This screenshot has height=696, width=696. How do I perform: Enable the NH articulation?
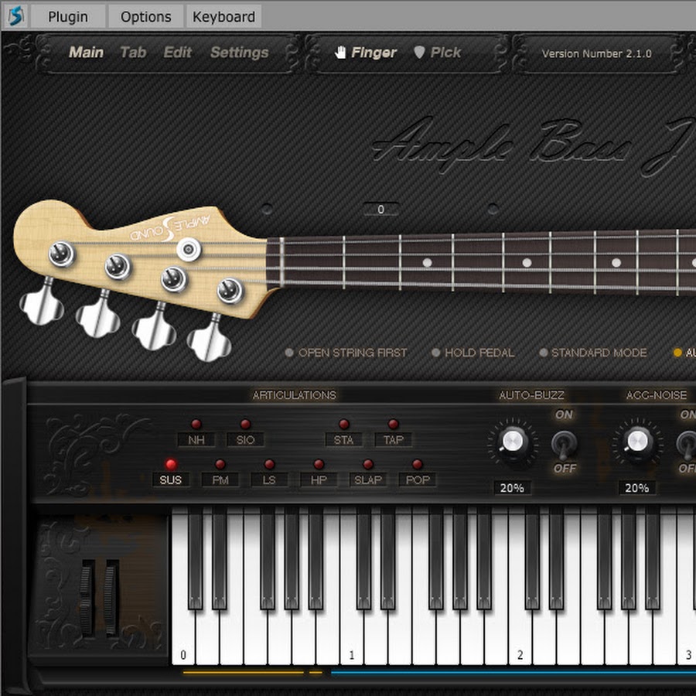[196, 440]
